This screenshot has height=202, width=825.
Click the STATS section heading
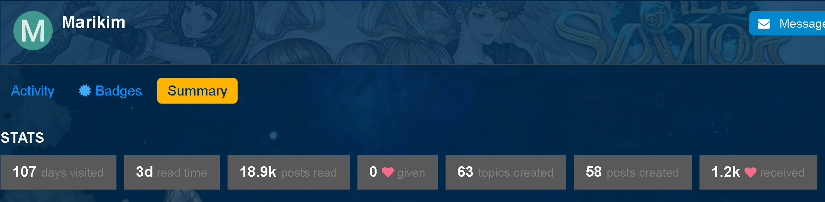(23, 138)
